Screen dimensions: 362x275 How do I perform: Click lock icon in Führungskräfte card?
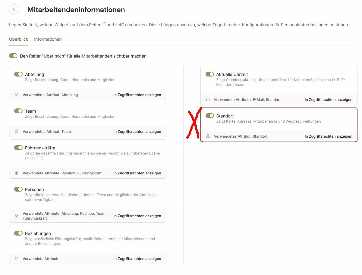[x=17, y=173]
